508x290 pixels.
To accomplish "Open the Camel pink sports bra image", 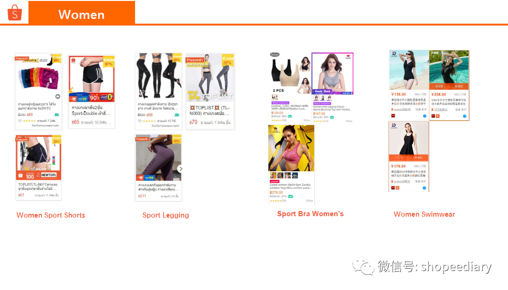I will (291, 148).
